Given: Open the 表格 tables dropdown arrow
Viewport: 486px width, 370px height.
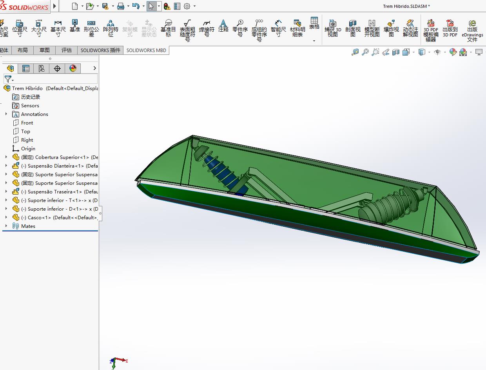Looking at the screenshot, I should tap(314, 40).
